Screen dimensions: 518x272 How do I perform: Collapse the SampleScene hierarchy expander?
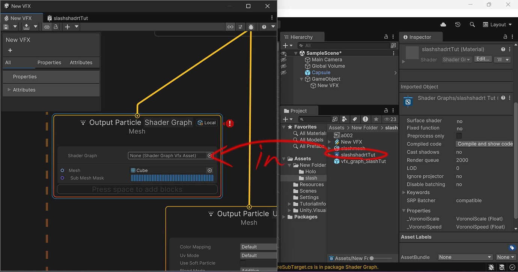click(296, 53)
